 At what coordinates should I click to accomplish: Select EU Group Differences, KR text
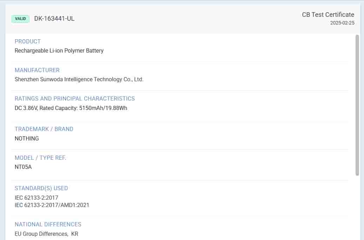[46, 234]
